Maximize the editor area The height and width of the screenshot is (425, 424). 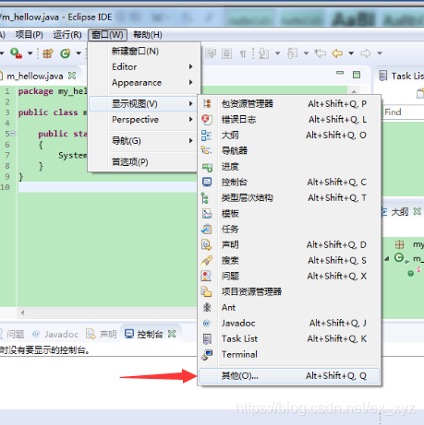[357, 75]
